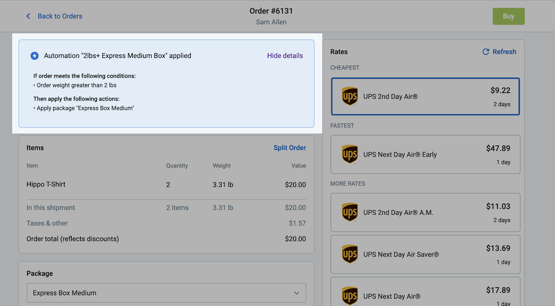Image resolution: width=555 pixels, height=306 pixels.
Task: Choose UPS 2nd Day Air® A.M. rate
Action: [425, 213]
